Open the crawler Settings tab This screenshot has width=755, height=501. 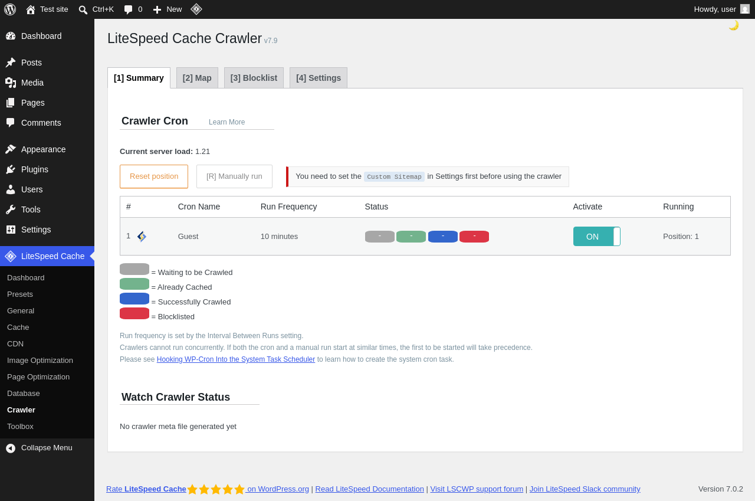(x=319, y=78)
